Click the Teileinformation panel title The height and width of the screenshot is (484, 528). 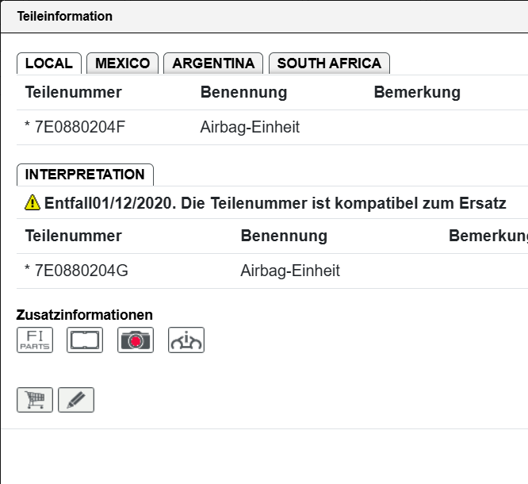(65, 16)
